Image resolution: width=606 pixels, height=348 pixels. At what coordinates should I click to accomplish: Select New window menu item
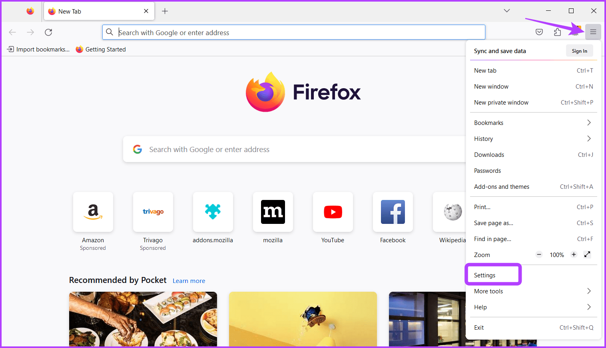tap(534, 87)
